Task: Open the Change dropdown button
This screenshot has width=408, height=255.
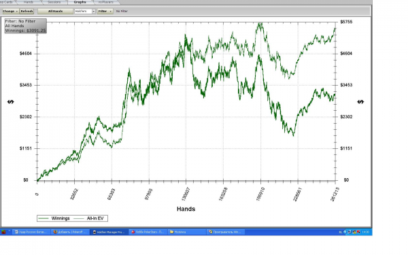Action: (11, 11)
